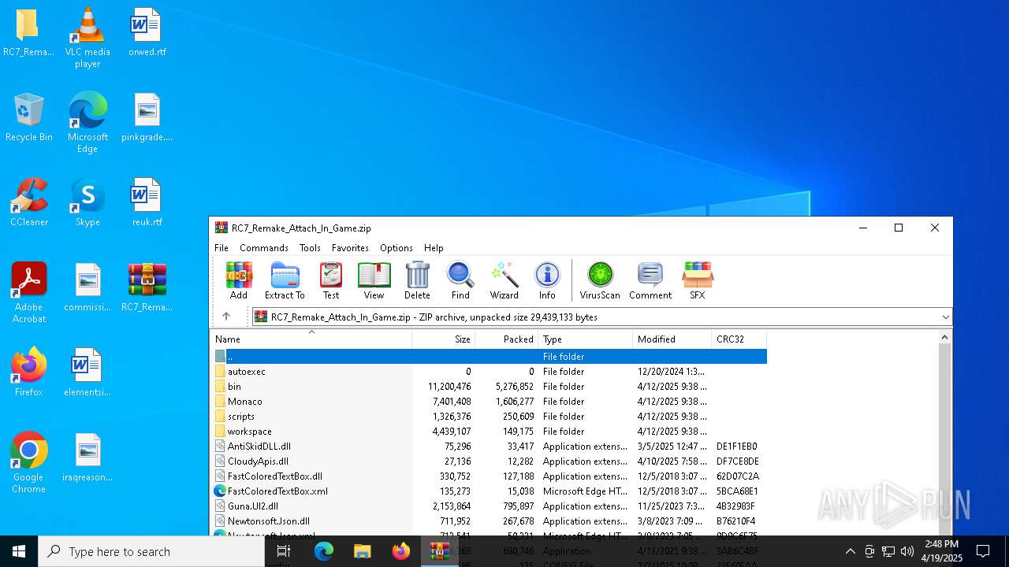Click the Windows Start button
This screenshot has height=567, width=1009.
(x=19, y=551)
